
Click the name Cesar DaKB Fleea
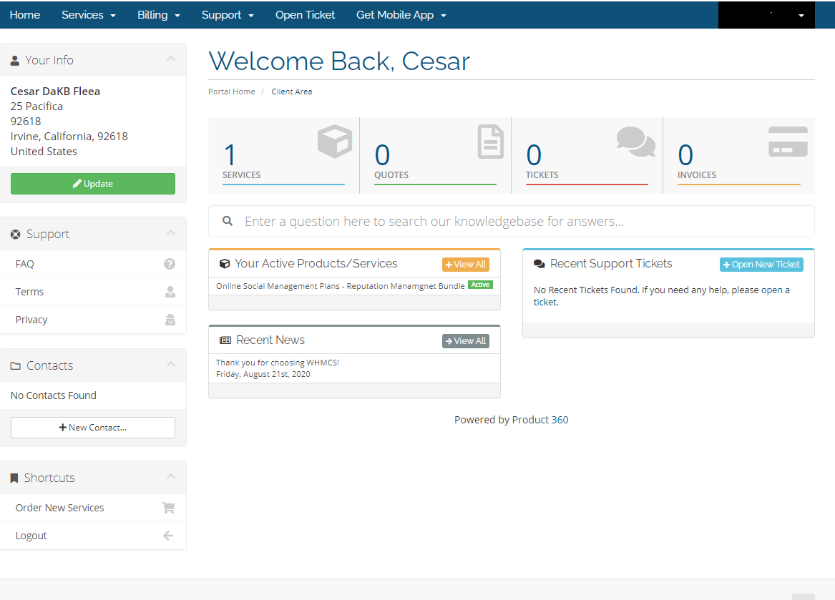tap(55, 91)
